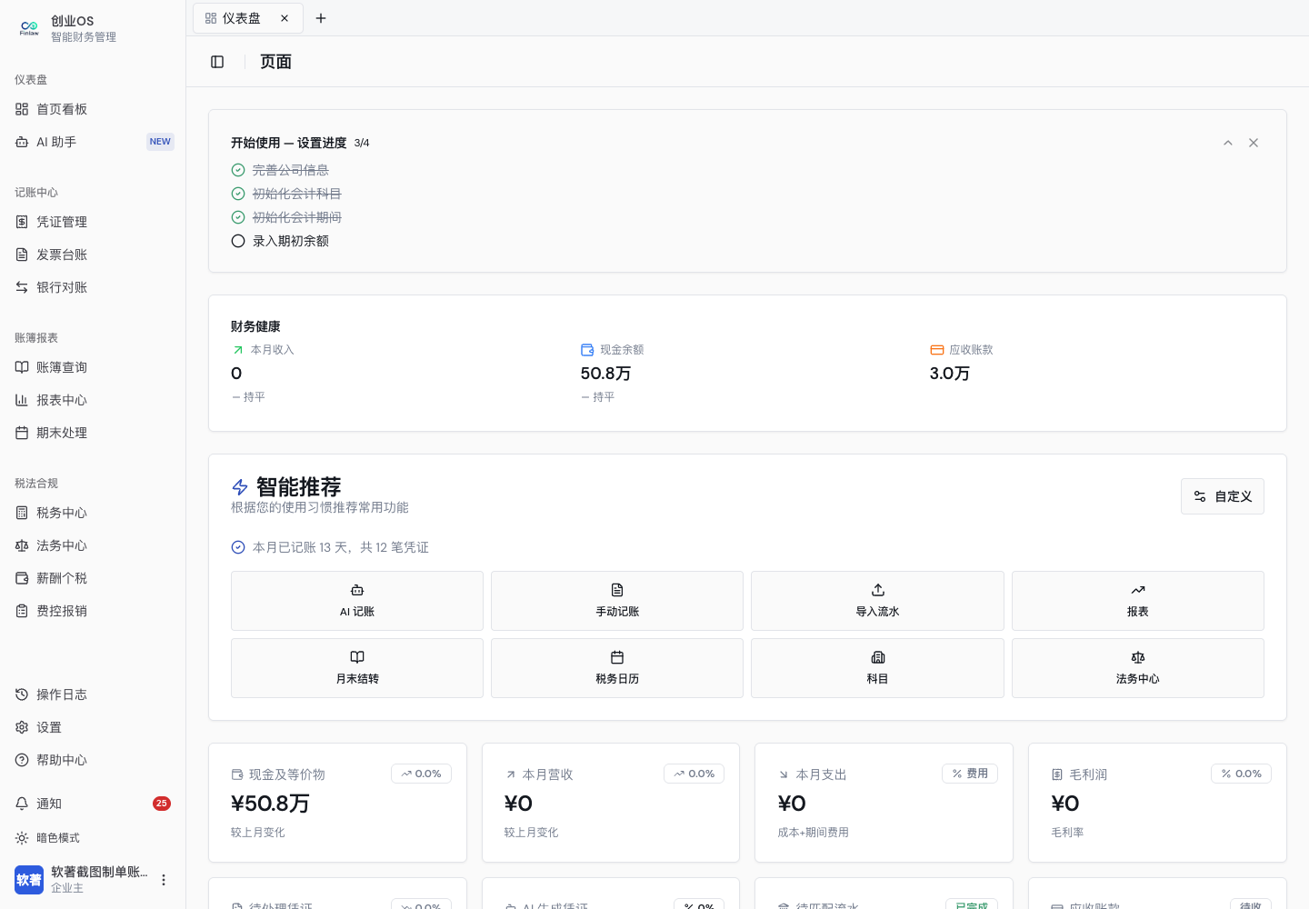Go to 账簿查询

click(x=93, y=367)
